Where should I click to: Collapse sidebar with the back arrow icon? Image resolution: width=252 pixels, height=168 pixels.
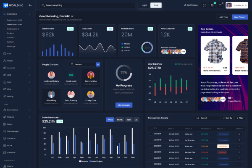(31, 5)
